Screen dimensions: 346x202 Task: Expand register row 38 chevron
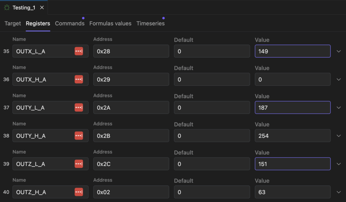(339, 136)
